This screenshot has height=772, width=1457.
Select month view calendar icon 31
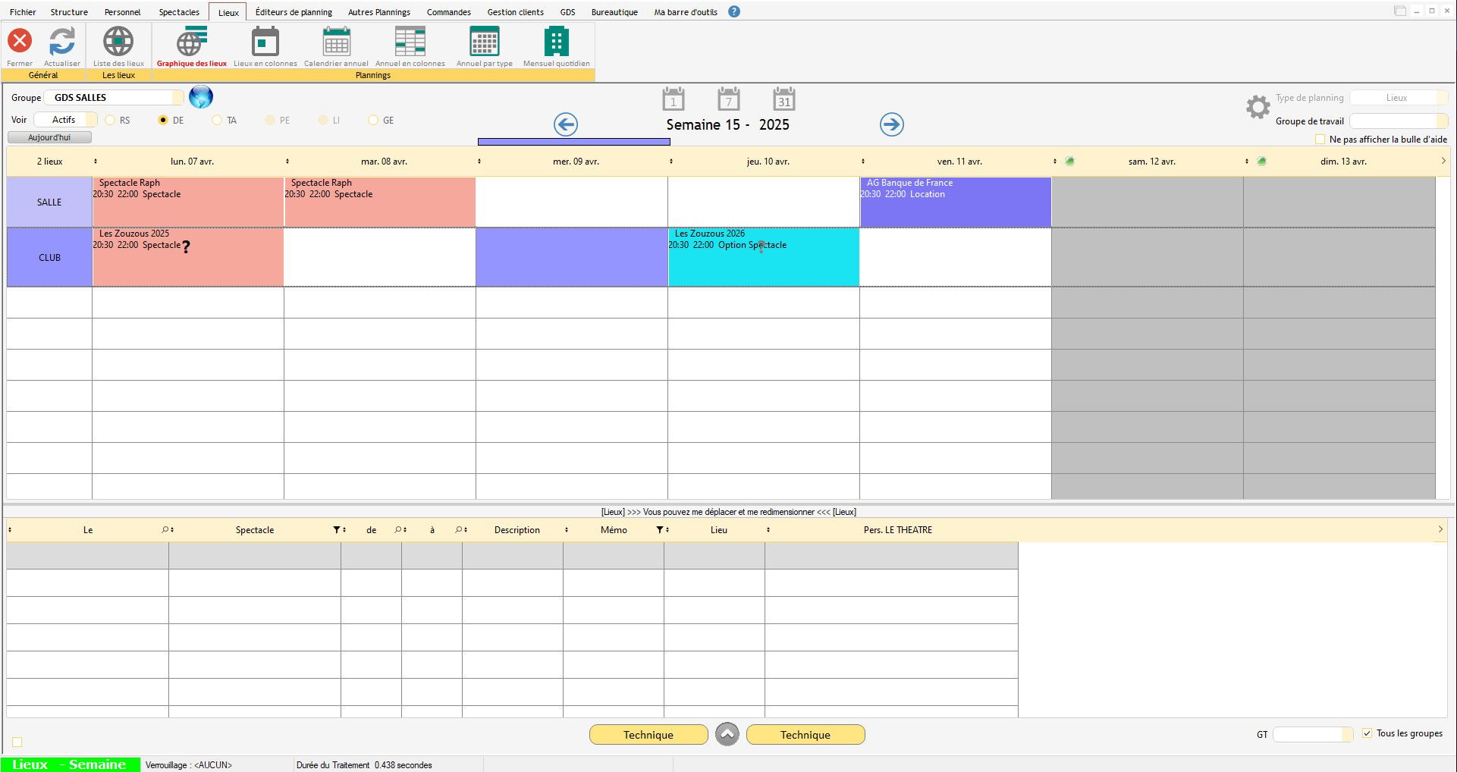tap(783, 99)
